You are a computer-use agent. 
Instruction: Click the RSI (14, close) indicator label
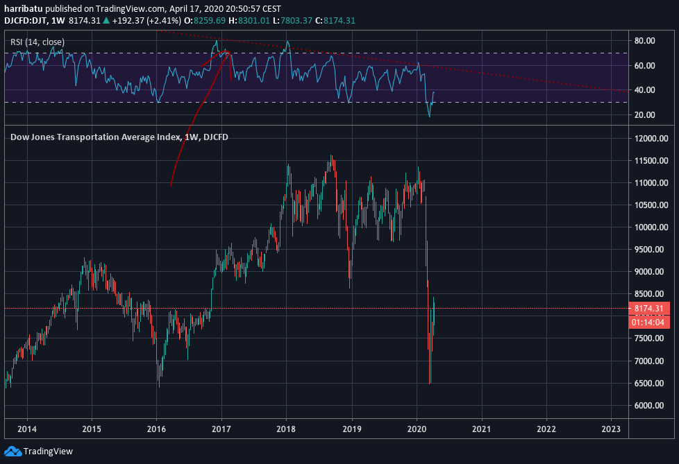(37, 42)
